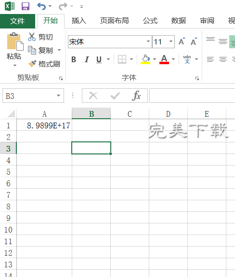Click the Save floppy disk icon
This screenshot has height=277, width=235.
(x=26, y=6)
